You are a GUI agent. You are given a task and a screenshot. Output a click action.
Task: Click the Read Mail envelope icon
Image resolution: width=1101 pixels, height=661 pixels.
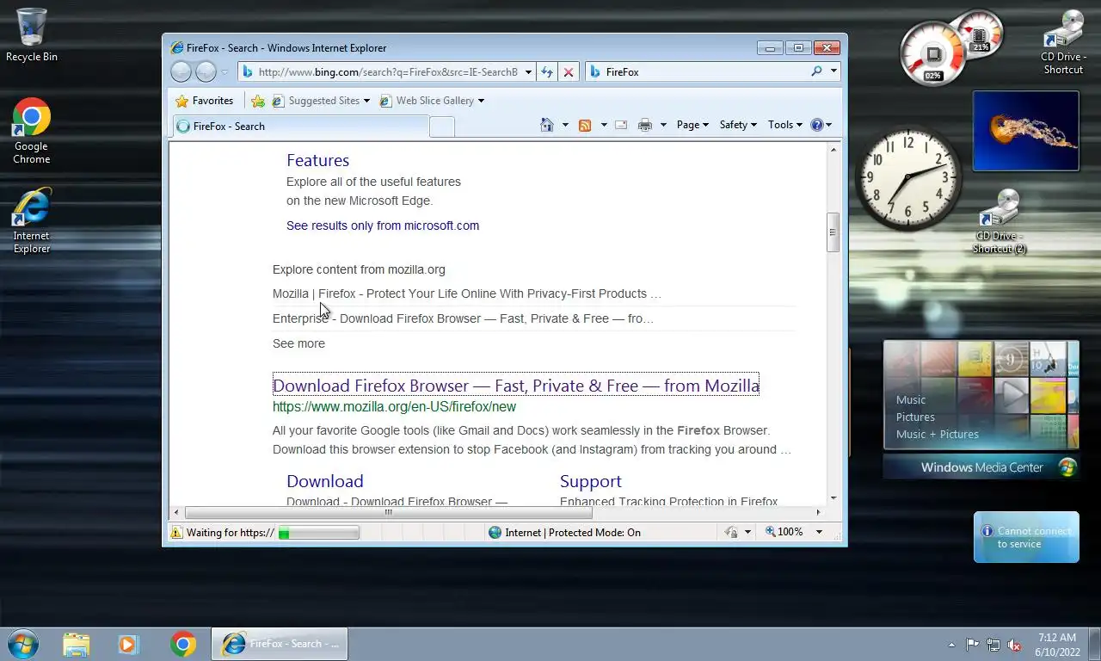pyautogui.click(x=621, y=125)
